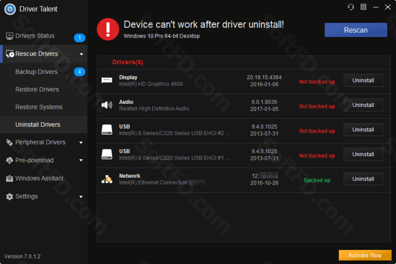This screenshot has width=396, height=264.
Task: Click Audio version 6.0.1.8036
Action: click(264, 102)
